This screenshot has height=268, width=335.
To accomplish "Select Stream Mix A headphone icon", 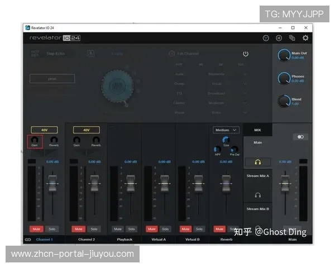I will click(x=257, y=195).
